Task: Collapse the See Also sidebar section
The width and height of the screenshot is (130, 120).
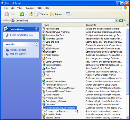Action: click(36, 44)
